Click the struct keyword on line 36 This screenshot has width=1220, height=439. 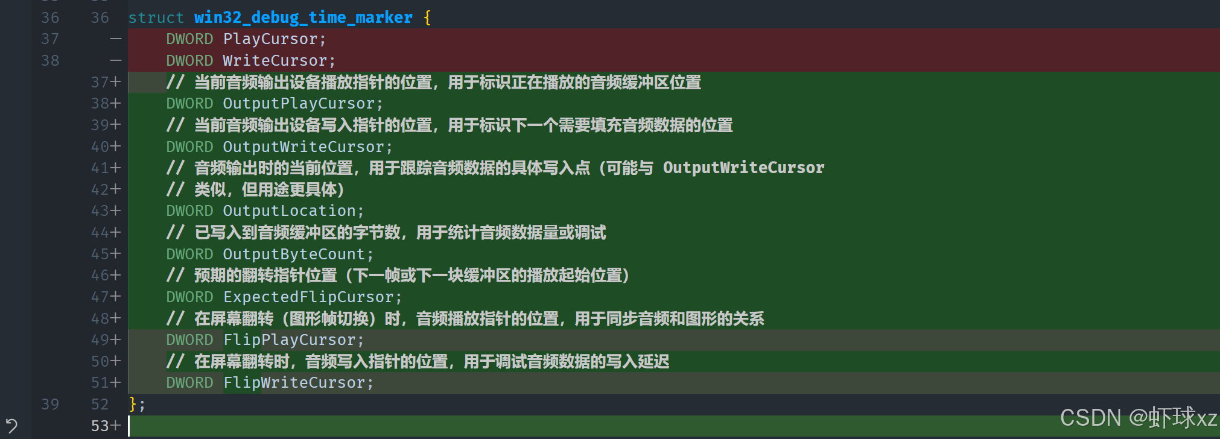coord(156,18)
